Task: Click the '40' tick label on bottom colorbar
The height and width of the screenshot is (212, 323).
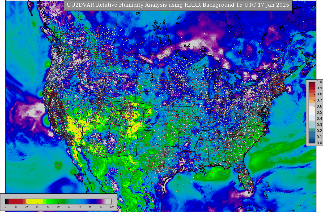Action: 48,207
